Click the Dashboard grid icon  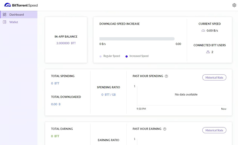point(4,15)
